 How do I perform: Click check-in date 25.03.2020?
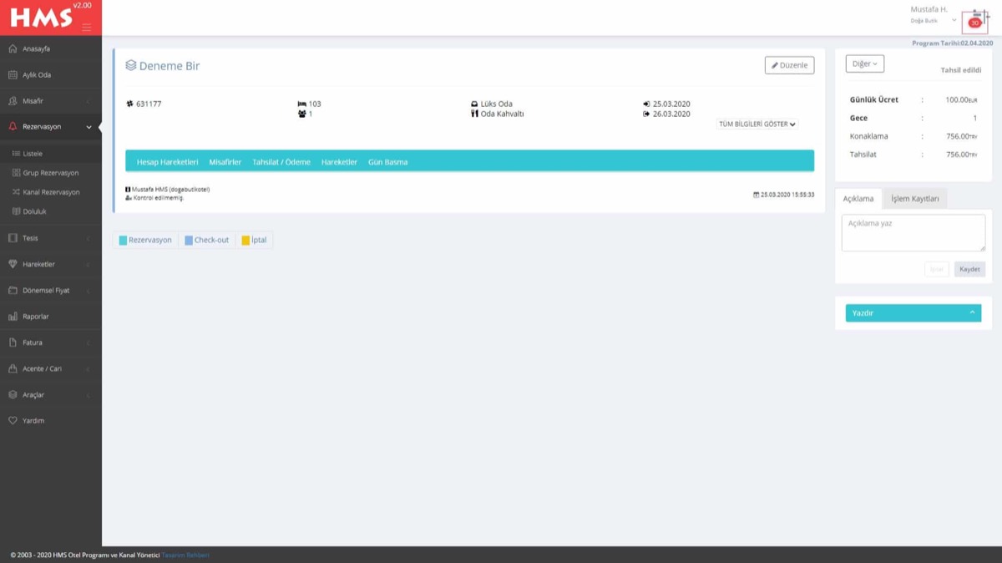coord(671,104)
